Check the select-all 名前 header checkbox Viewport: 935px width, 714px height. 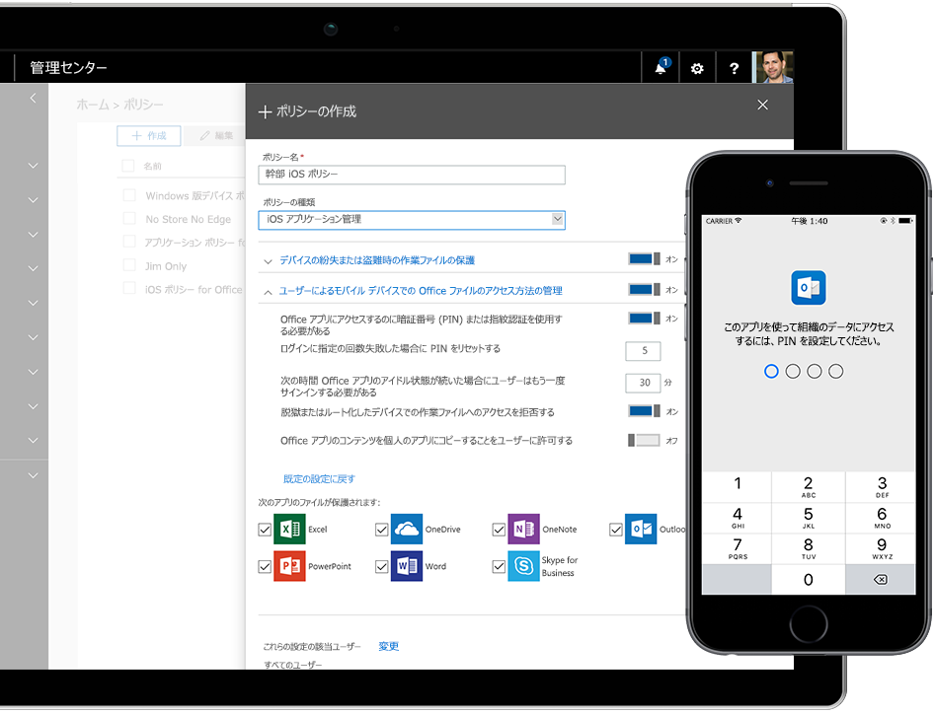127,166
